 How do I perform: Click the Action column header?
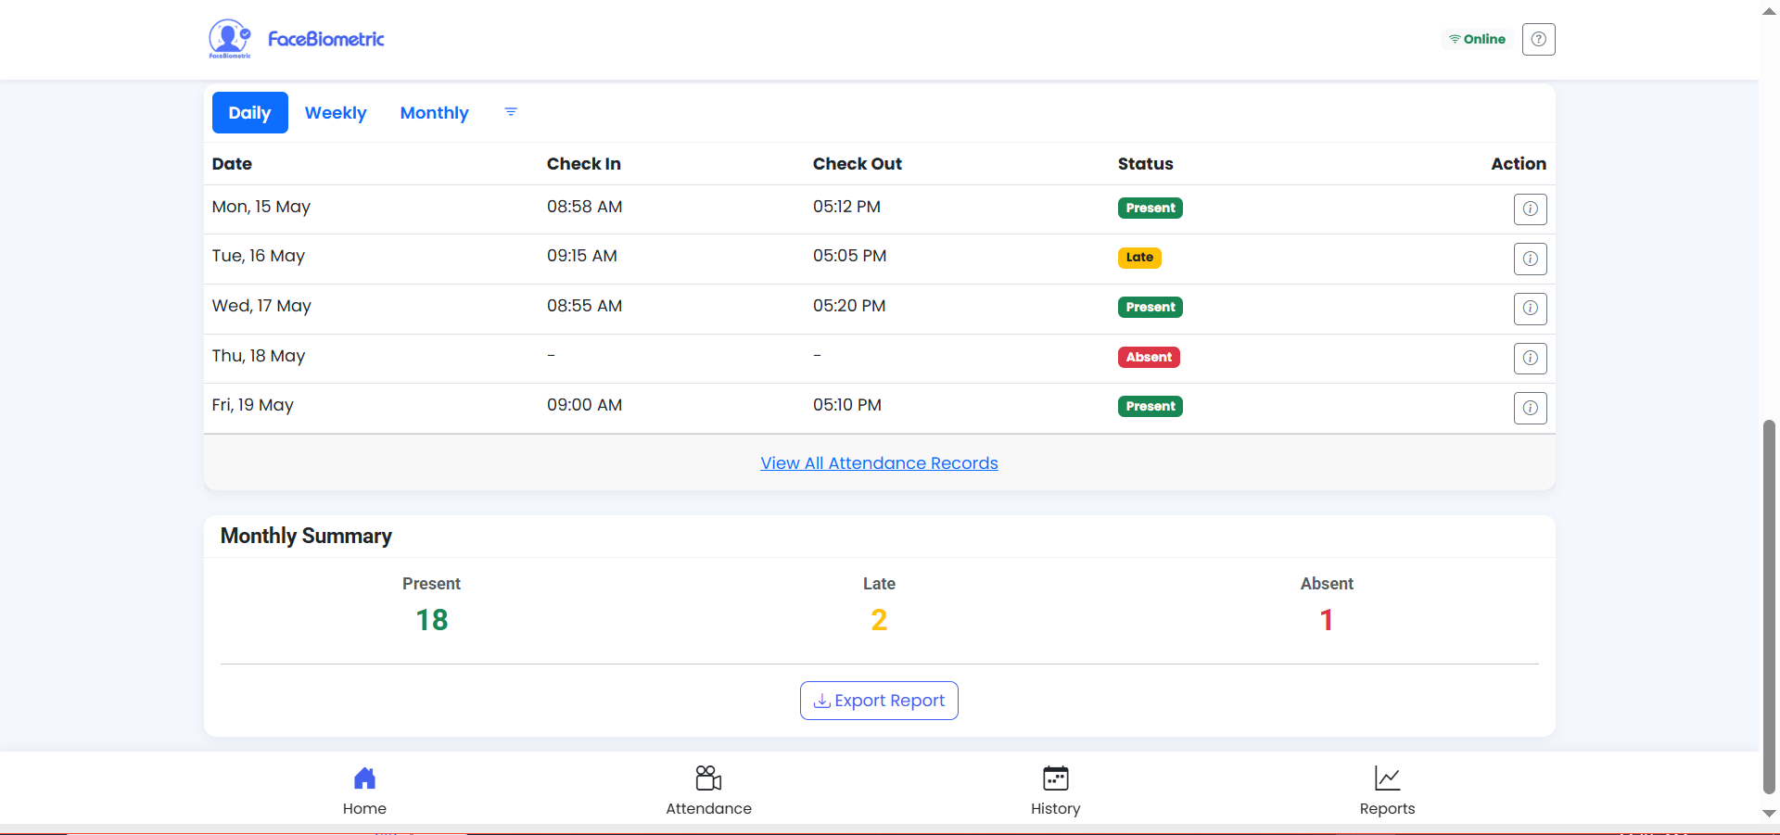point(1518,164)
